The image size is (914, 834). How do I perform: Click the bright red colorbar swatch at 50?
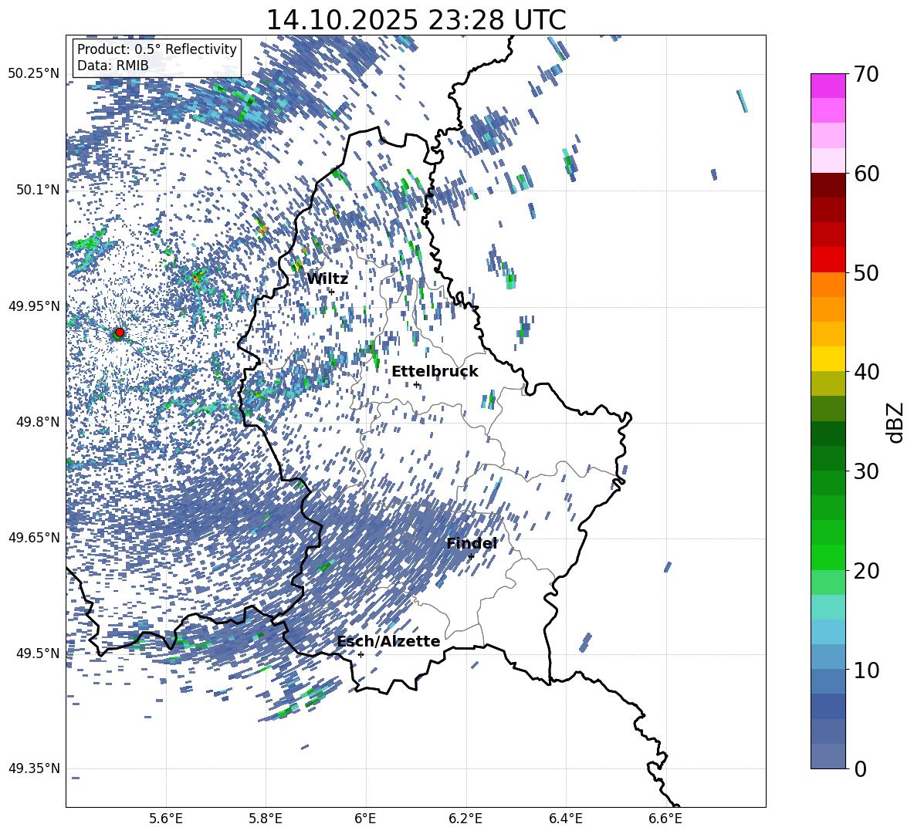click(828, 260)
